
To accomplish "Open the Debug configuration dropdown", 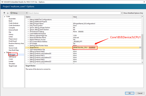I will 19,13.
